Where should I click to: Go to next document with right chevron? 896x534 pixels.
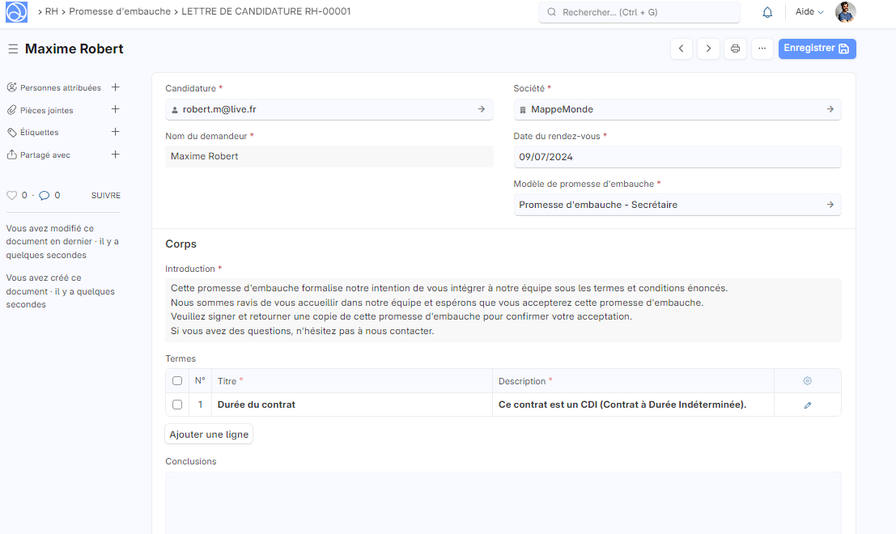(708, 49)
